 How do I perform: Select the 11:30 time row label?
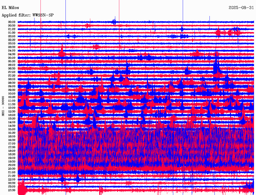pyautogui.click(x=12, y=104)
